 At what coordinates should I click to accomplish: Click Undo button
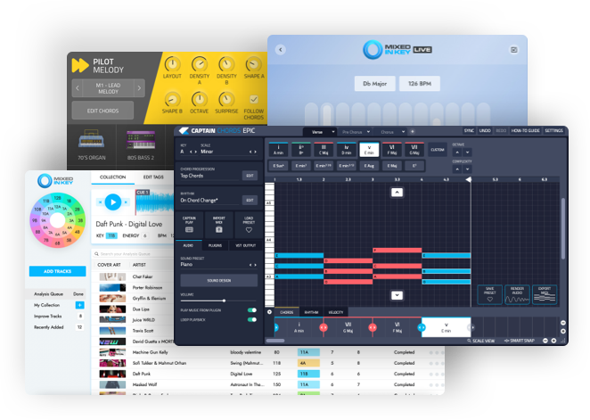pyautogui.click(x=485, y=130)
